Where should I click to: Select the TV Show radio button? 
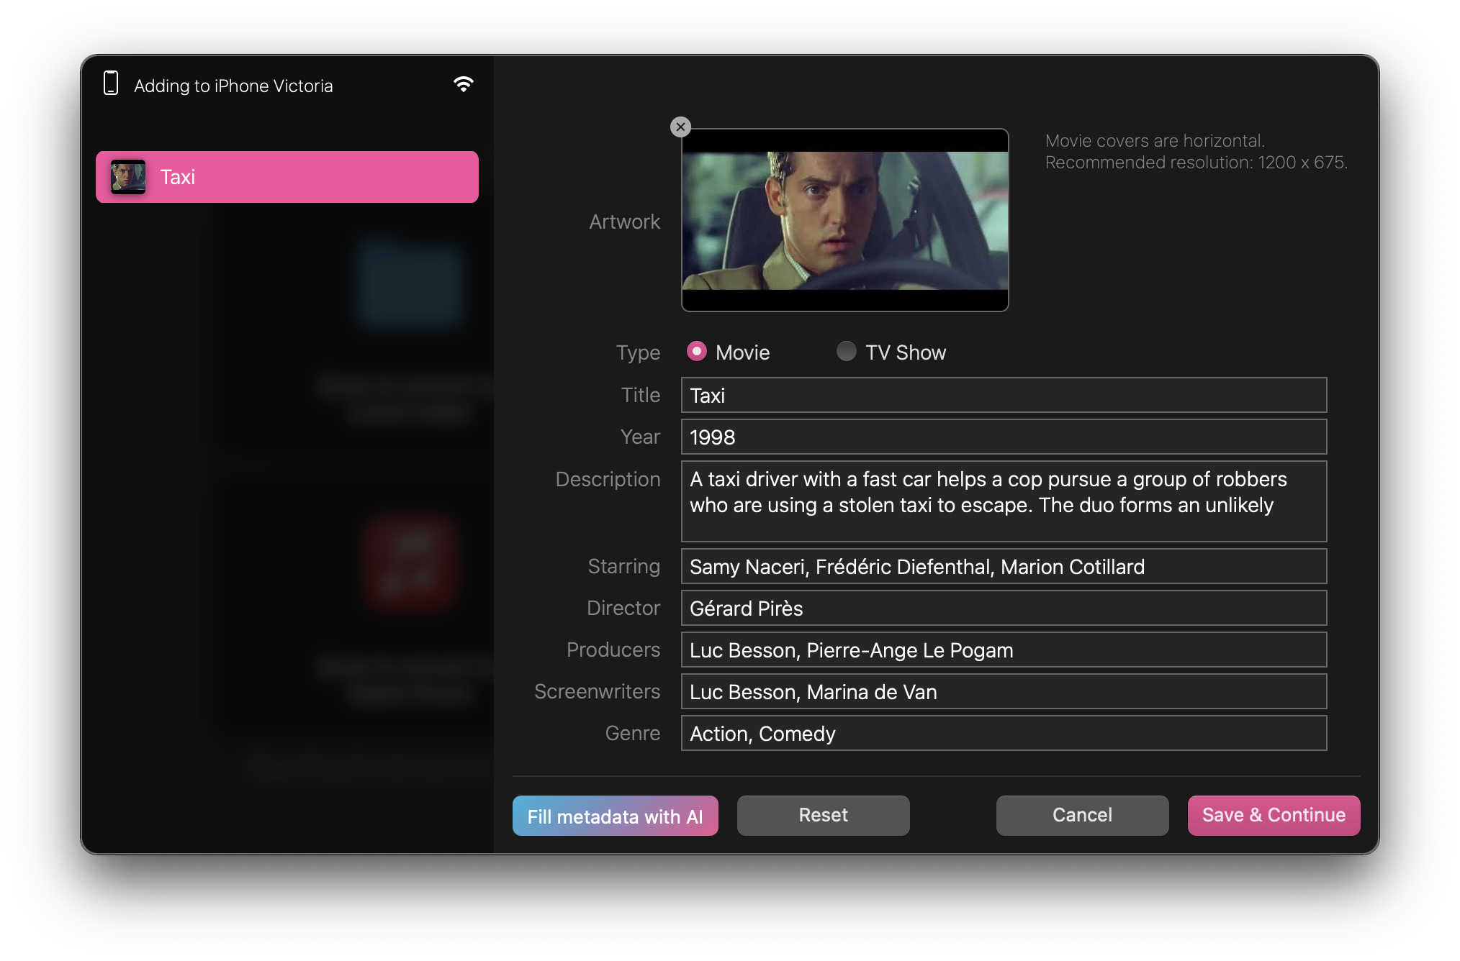coord(846,351)
